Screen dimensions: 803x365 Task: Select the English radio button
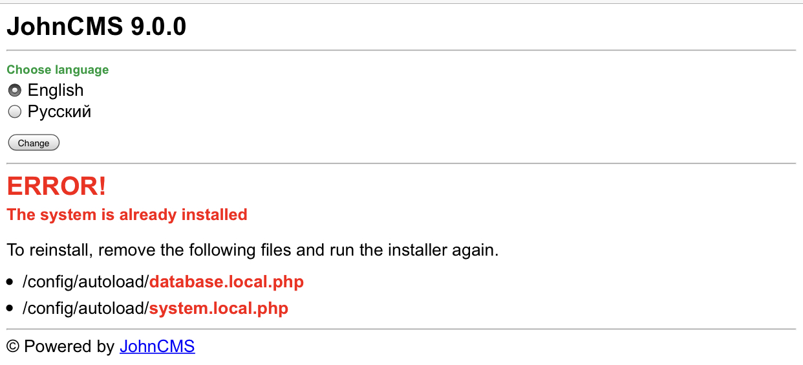(14, 90)
